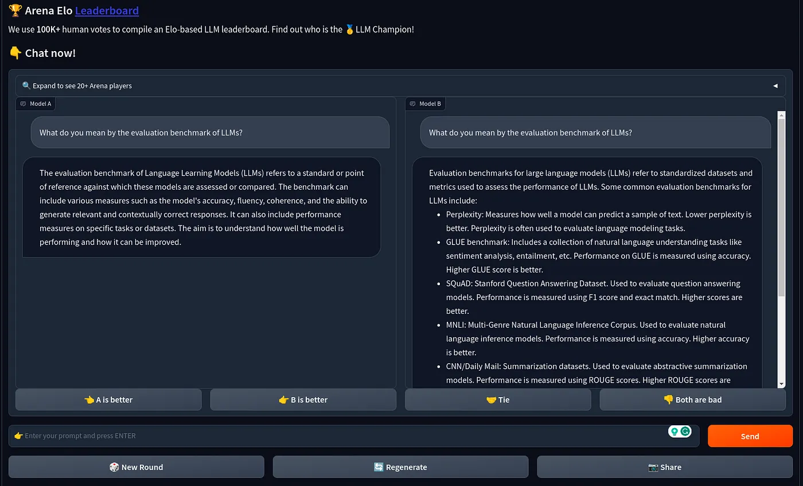Click Model A's response paragraph
The height and width of the screenshot is (486, 803).
coord(202,207)
